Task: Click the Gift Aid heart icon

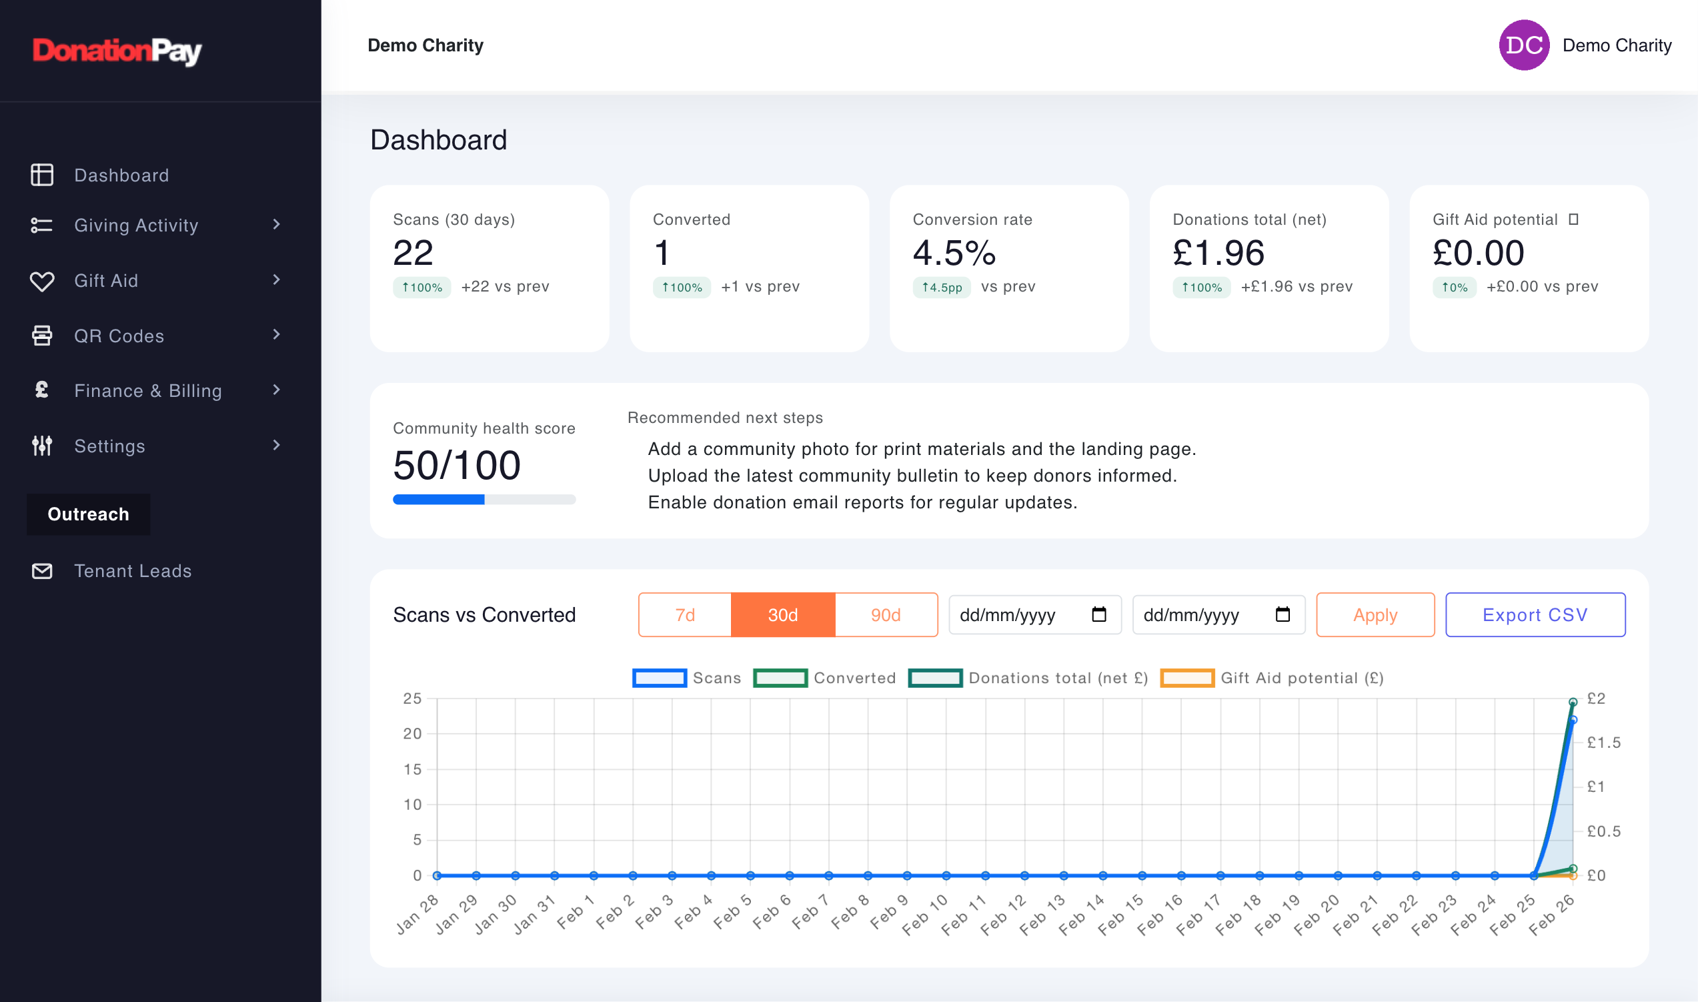Action: click(42, 281)
